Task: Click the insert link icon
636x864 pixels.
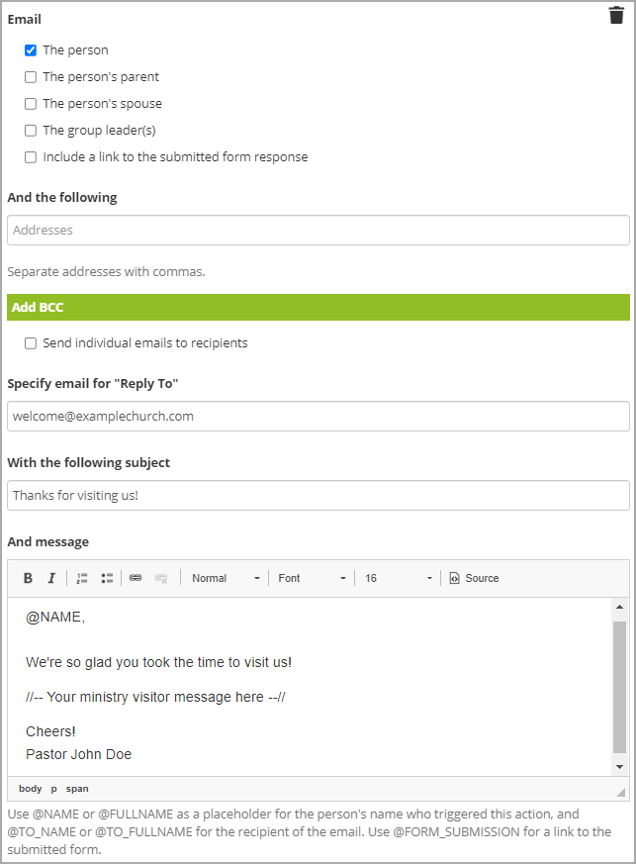Action: tap(136, 578)
